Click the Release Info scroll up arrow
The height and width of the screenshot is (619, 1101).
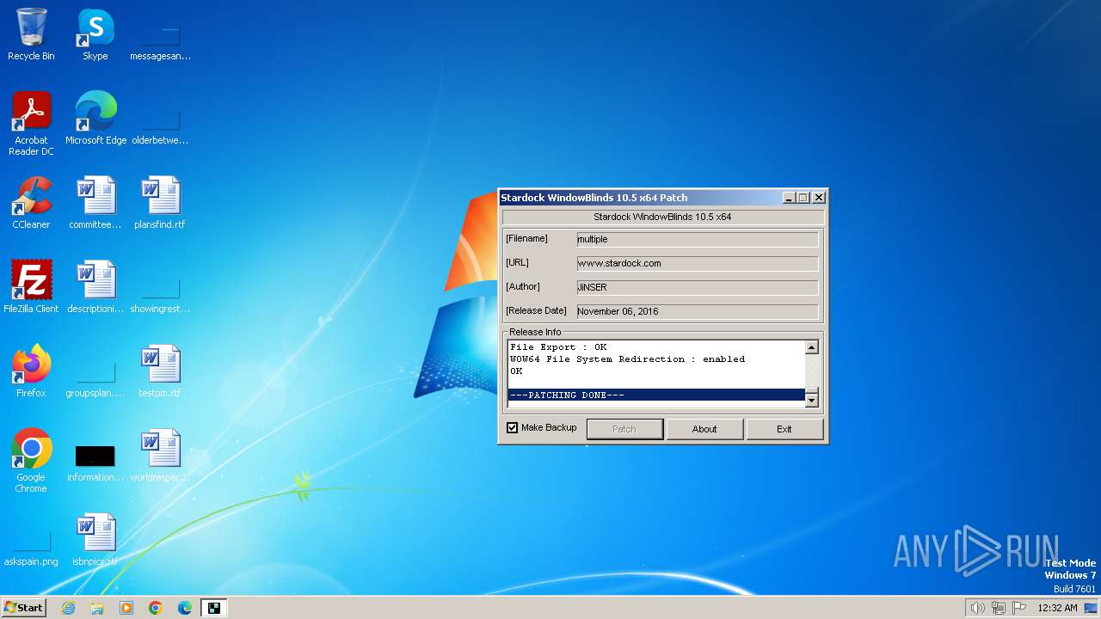(811, 347)
